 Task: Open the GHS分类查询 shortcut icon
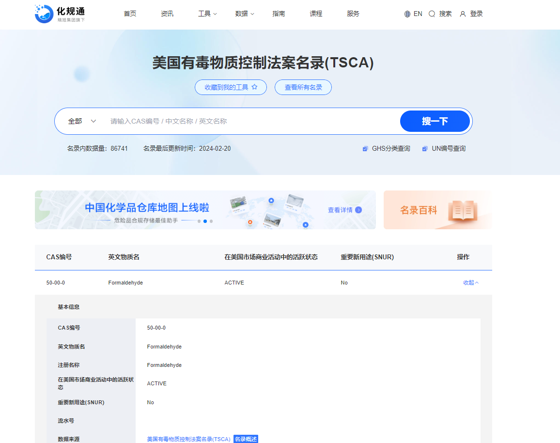[x=365, y=148]
